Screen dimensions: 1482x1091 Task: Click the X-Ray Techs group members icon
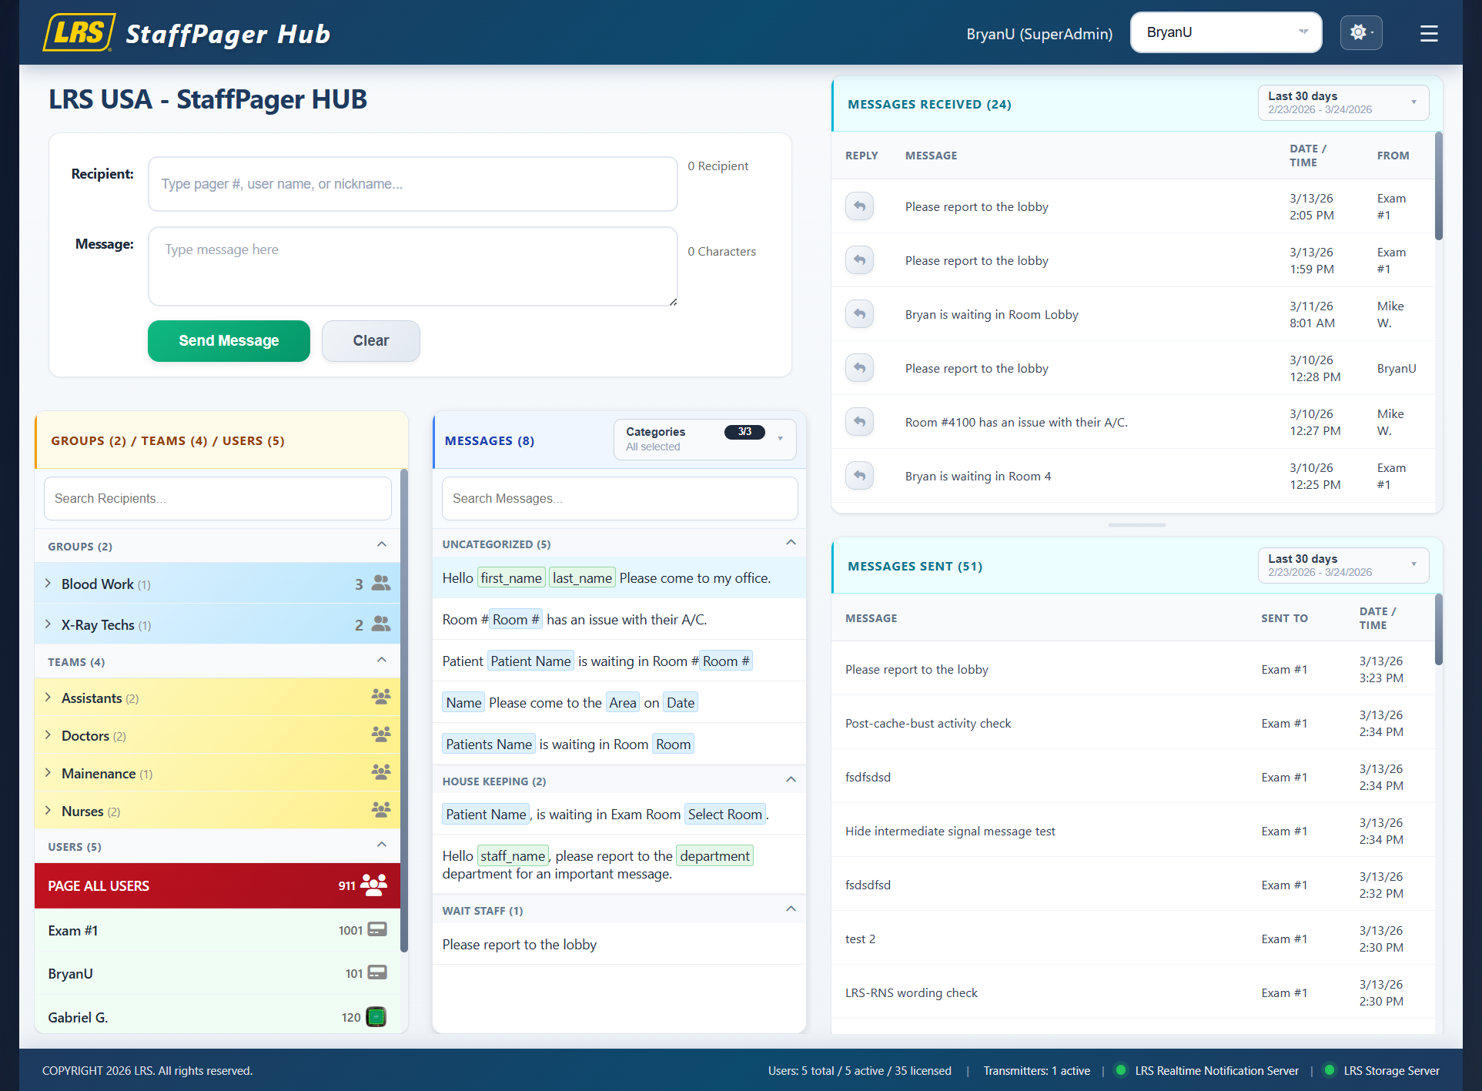coord(381,624)
